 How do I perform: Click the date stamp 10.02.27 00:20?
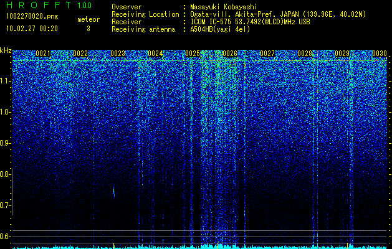[32, 29]
